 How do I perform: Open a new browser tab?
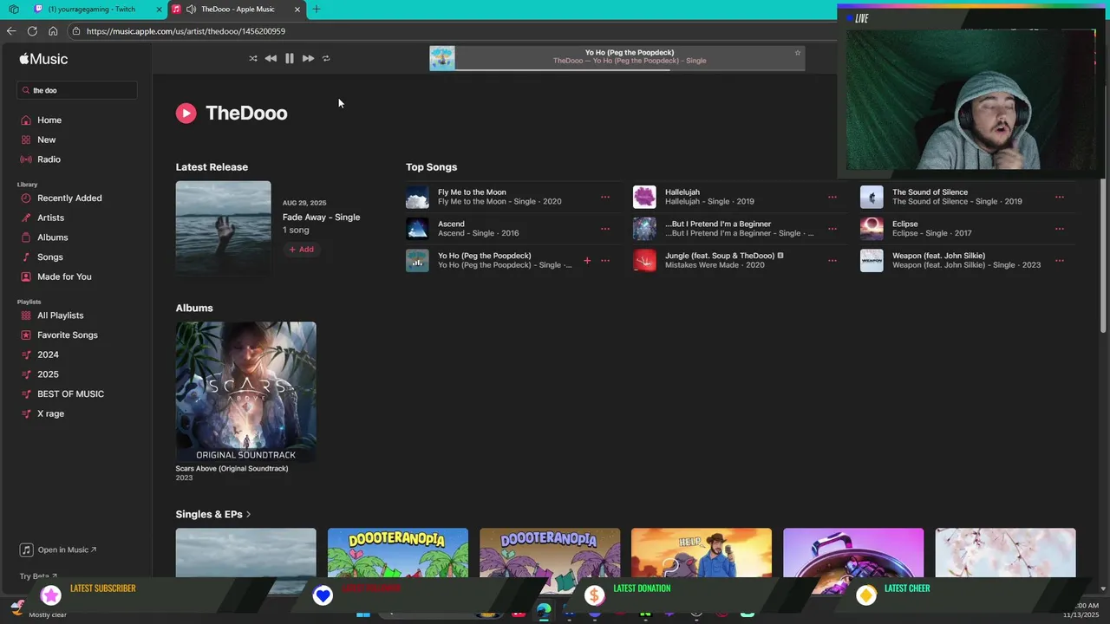click(x=317, y=9)
